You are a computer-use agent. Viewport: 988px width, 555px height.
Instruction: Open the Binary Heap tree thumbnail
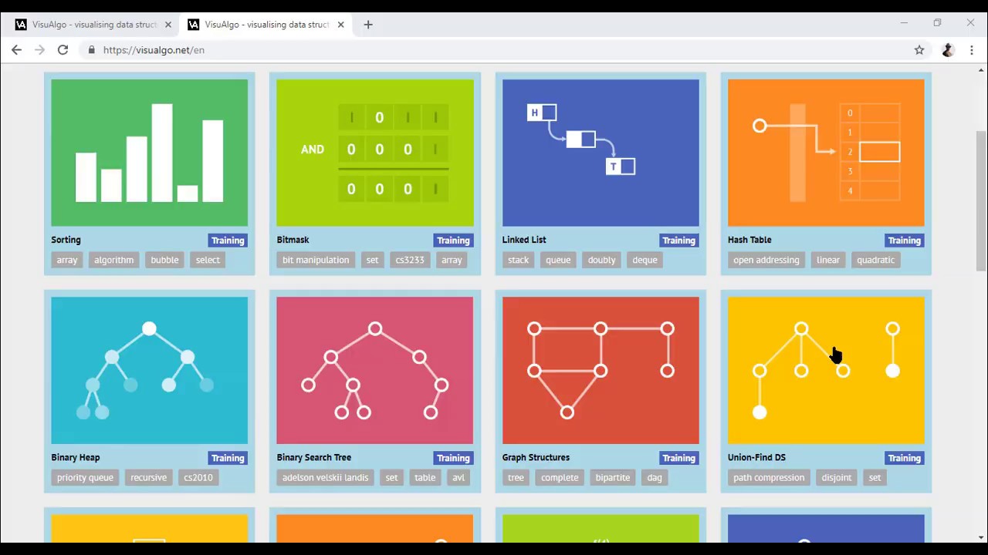pyautogui.click(x=150, y=371)
